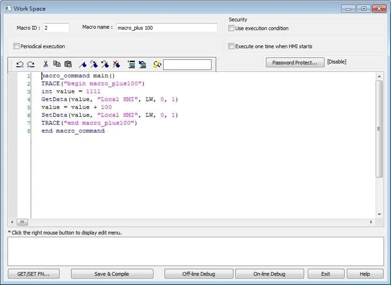Click the horizontal scroll right arrow

(x=371, y=222)
